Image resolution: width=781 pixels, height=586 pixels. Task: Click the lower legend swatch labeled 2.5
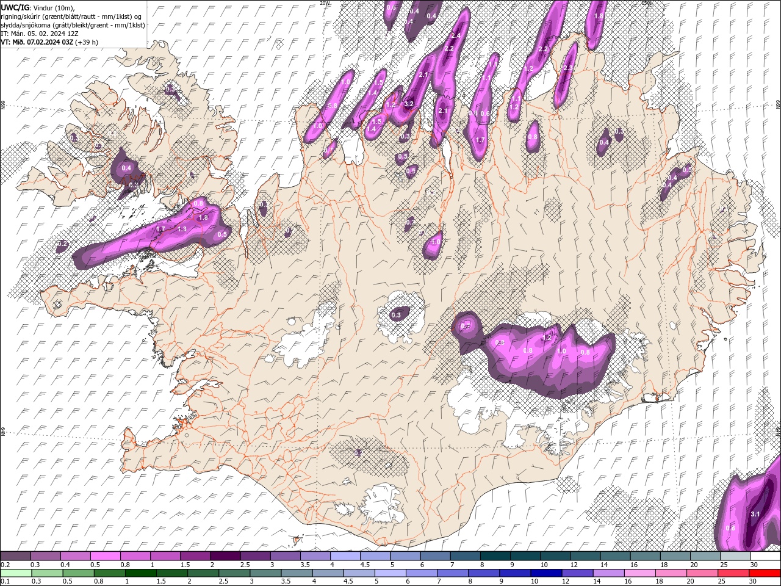(234, 573)
